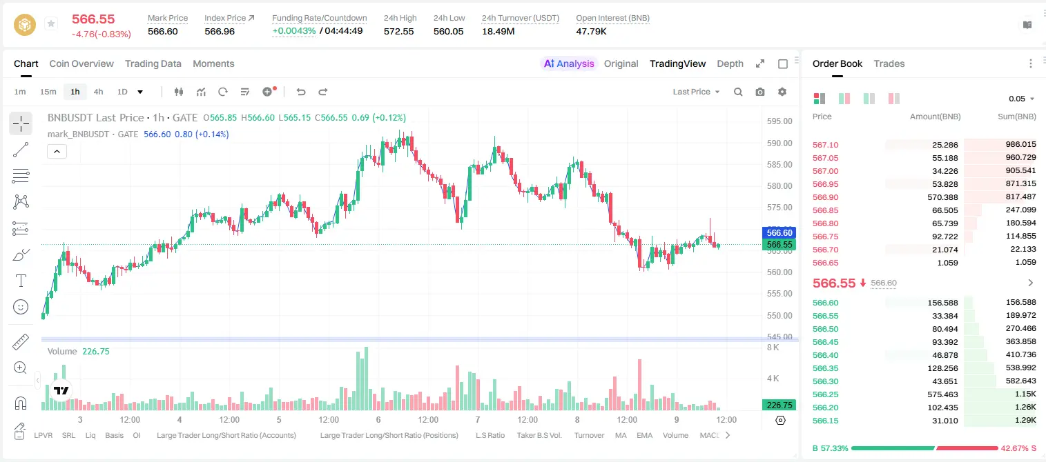Click the buy/sell ratio bar
This screenshot has height=462, width=1046.
(924, 448)
